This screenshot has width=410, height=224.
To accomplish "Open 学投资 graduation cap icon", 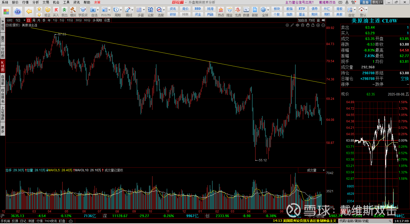I will [x=83, y=12].
